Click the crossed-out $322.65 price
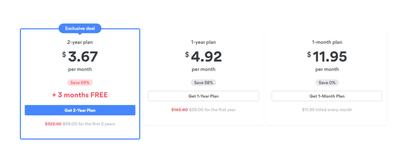 53,124
